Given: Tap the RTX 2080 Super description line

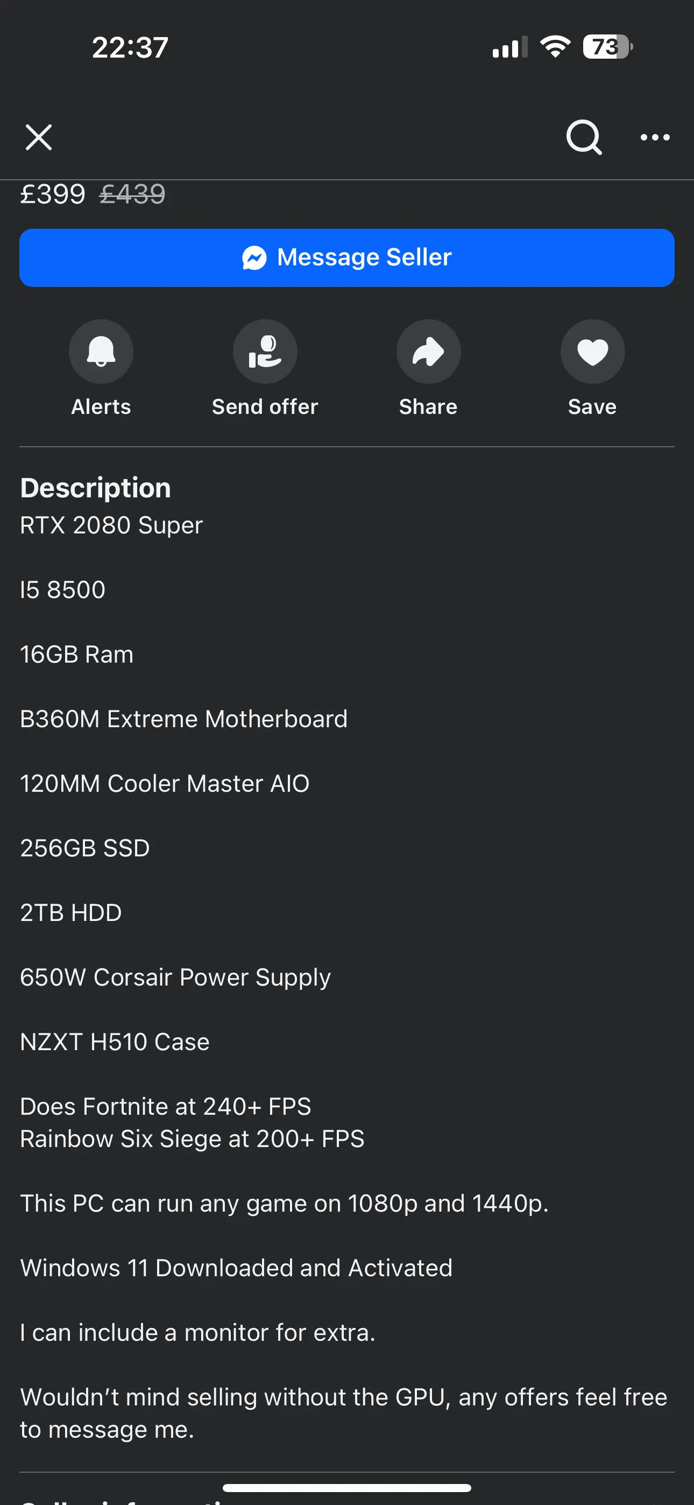Looking at the screenshot, I should click(x=111, y=525).
